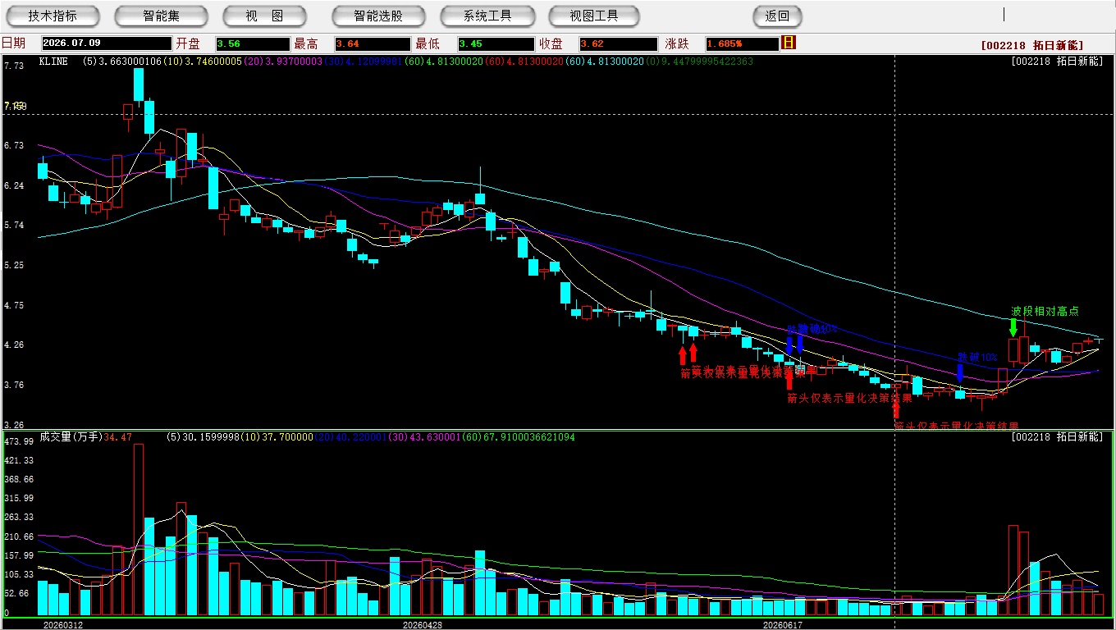This screenshot has width=1116, height=630.
Task: Click the red arrow at the chart's lowest point
Action: [896, 410]
